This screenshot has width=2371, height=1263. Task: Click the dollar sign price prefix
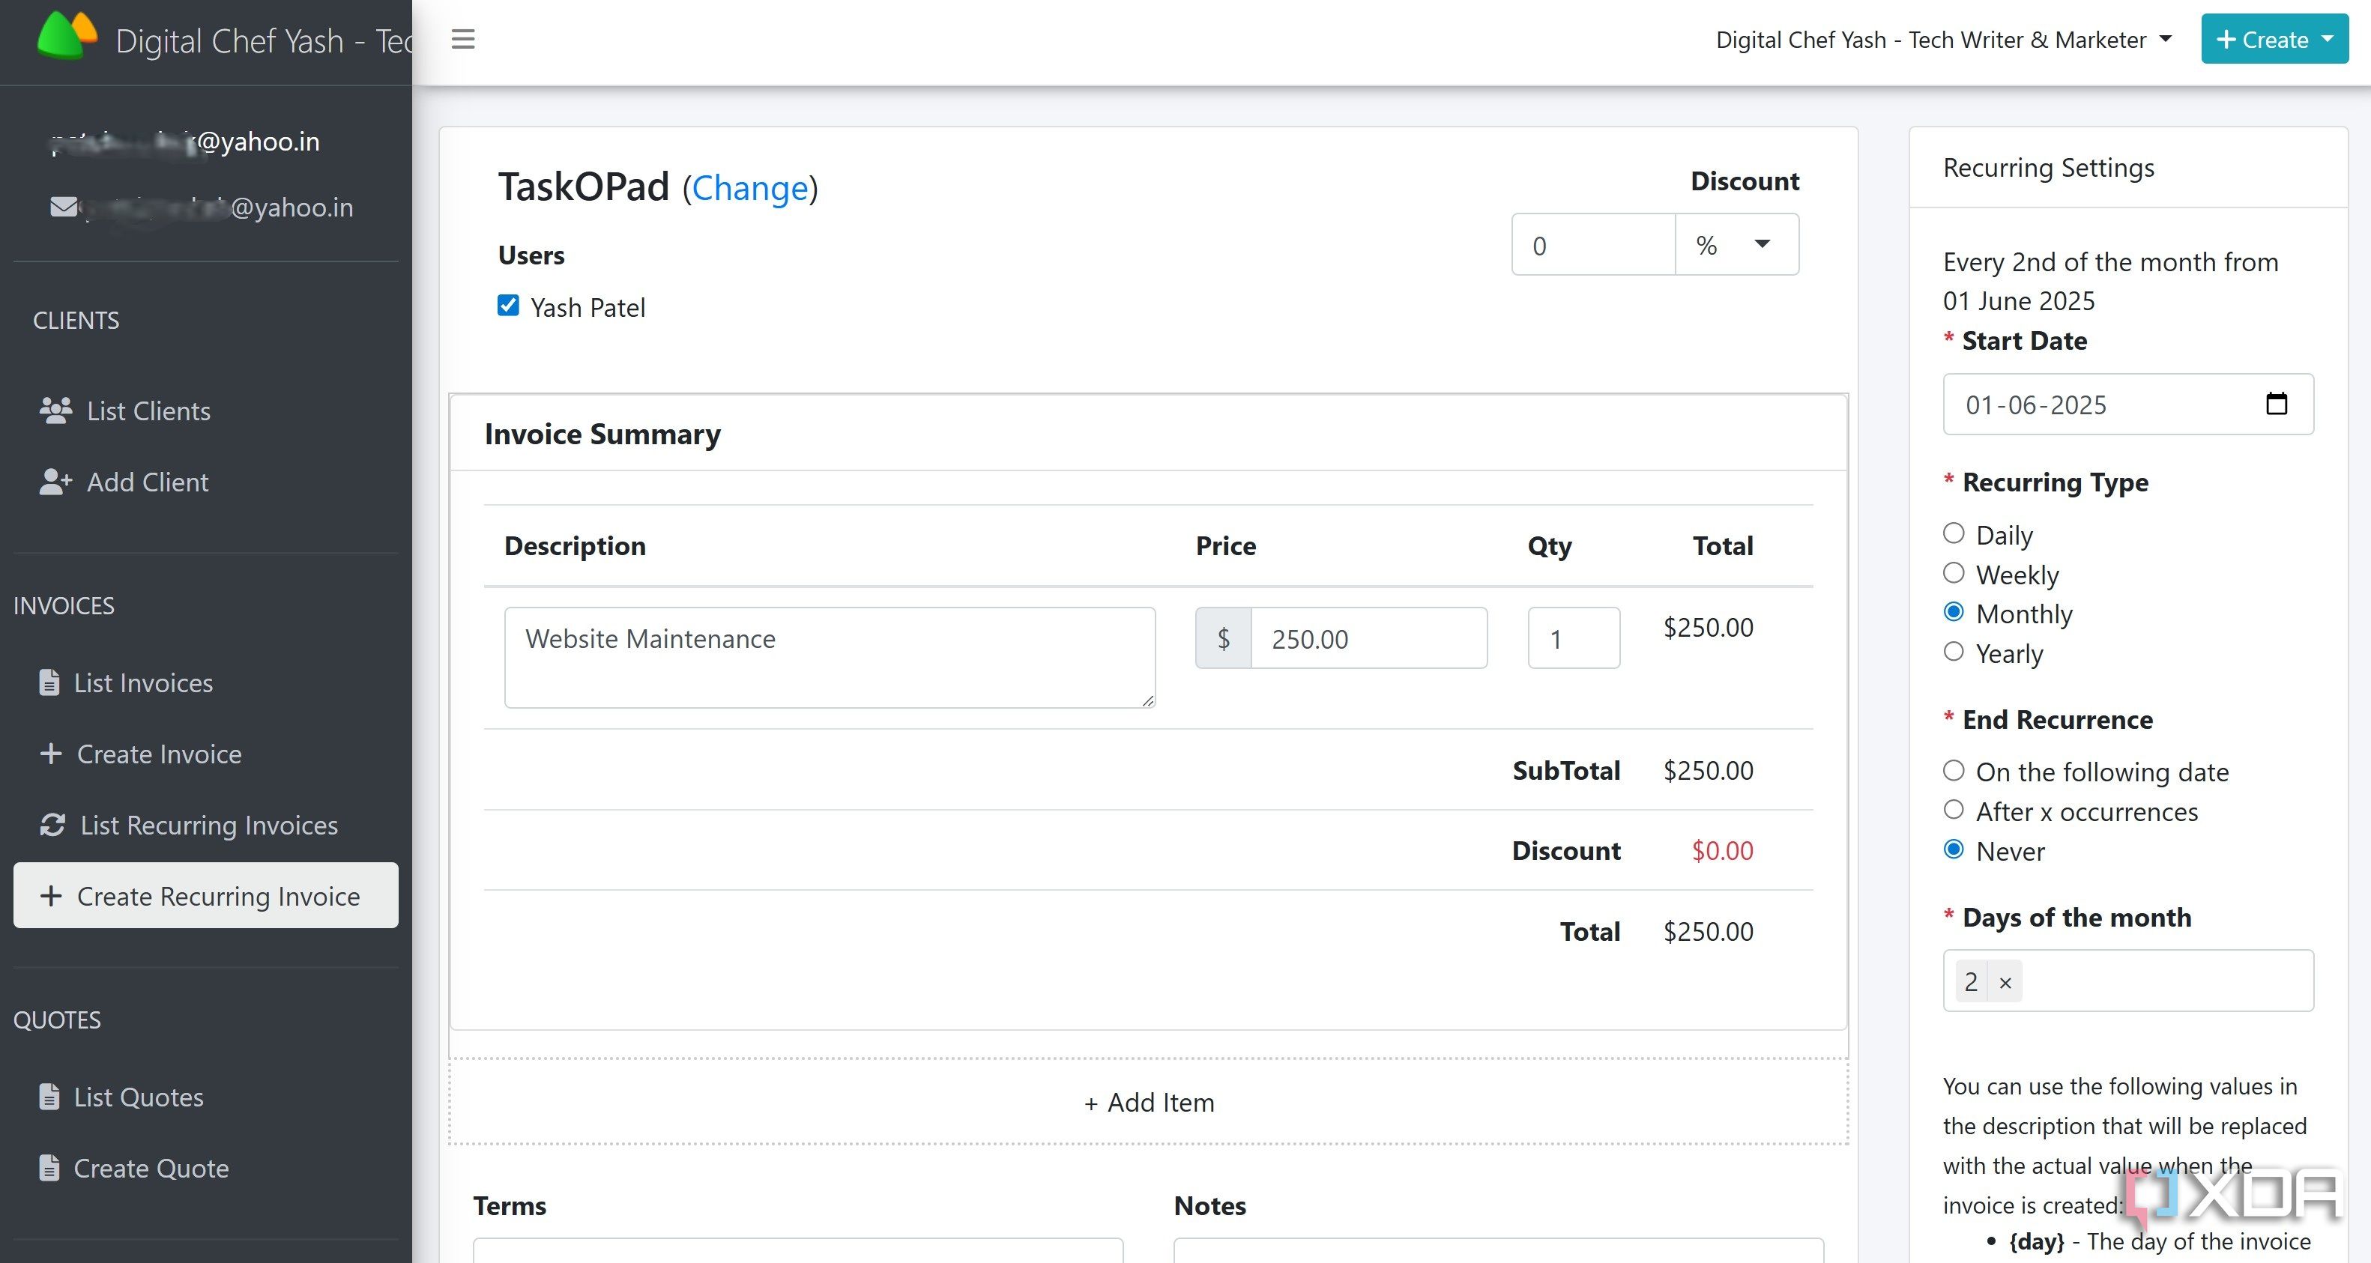pos(1223,637)
